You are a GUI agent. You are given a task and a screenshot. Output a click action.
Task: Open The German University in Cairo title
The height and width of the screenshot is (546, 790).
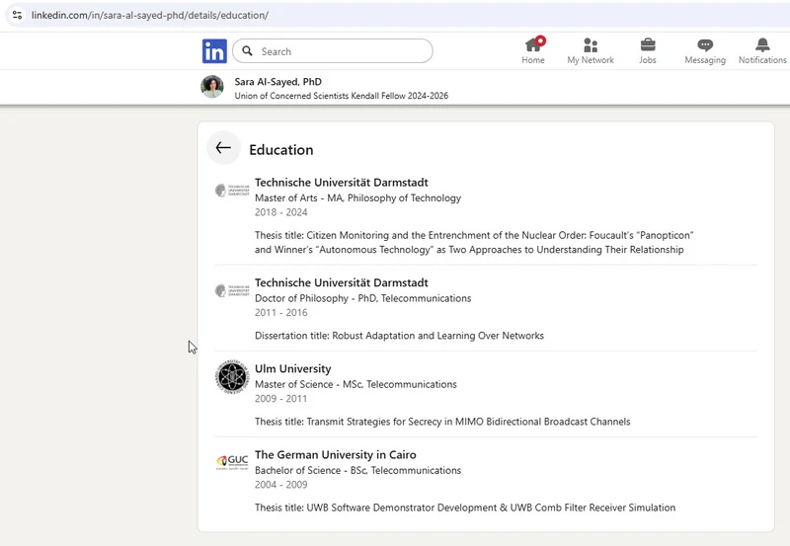coord(336,455)
